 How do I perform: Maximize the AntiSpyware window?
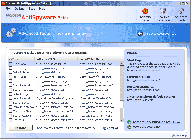coord(183,3)
